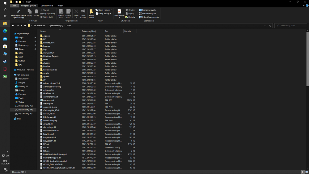Click Zmień nazwę rename icon

point(83,11)
